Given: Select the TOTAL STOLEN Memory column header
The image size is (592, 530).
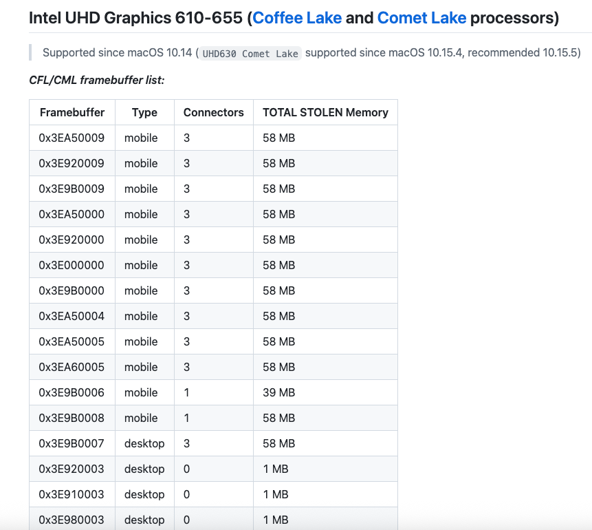Looking at the screenshot, I should (x=325, y=112).
